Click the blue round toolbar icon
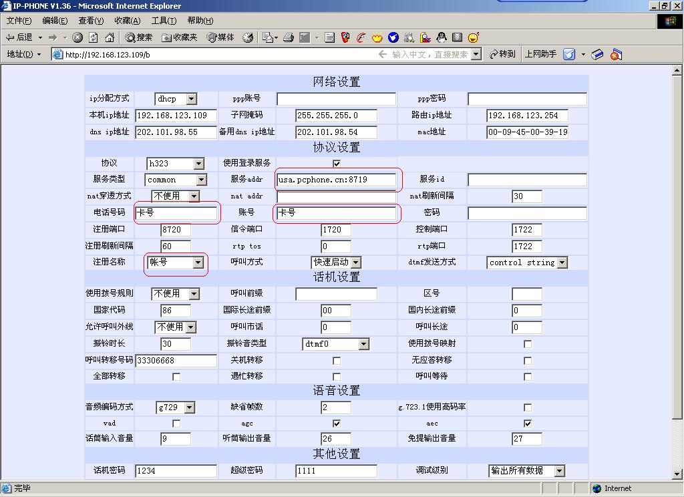The width and height of the screenshot is (684, 497). click(x=393, y=37)
